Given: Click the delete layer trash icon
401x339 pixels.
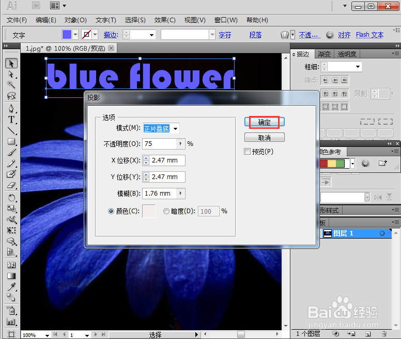Looking at the screenshot, I should click(x=384, y=334).
